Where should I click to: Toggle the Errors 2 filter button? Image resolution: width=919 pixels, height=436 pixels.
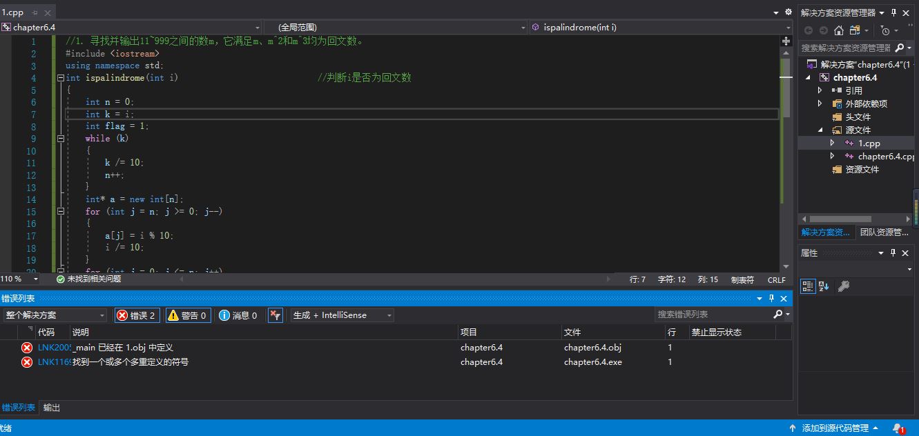(x=137, y=315)
